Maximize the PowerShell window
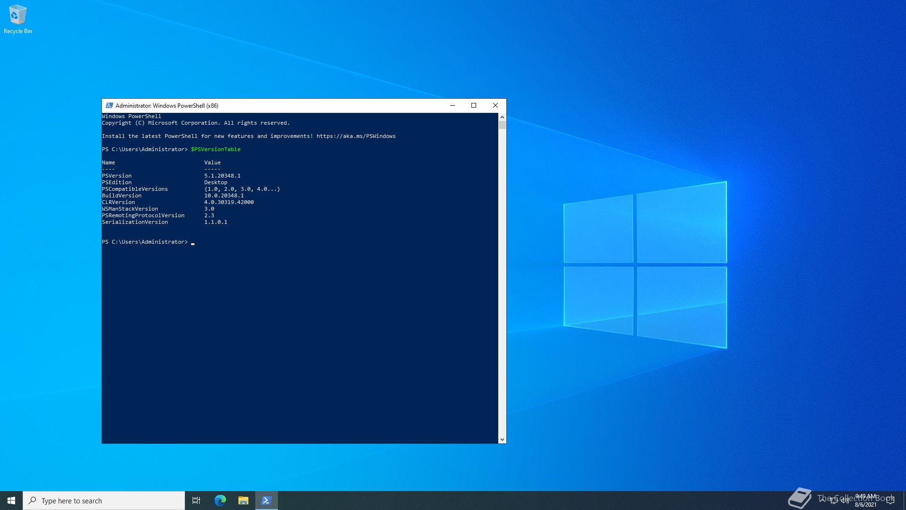Viewport: 906px width, 510px height. [474, 105]
